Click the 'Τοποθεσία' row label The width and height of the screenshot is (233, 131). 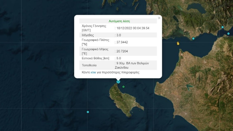(x=89, y=65)
